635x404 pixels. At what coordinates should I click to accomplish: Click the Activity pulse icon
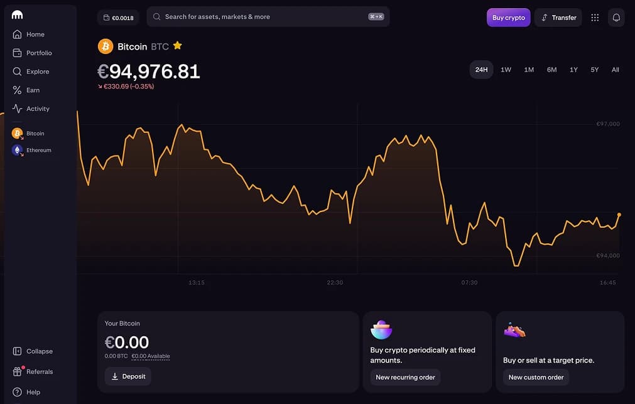click(17, 109)
